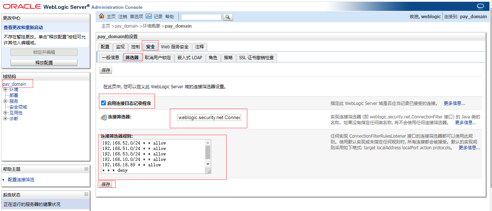Screen dimensions: 492x211
Task: Click the 记录 record chart icon
Action: [x=149, y=16]
